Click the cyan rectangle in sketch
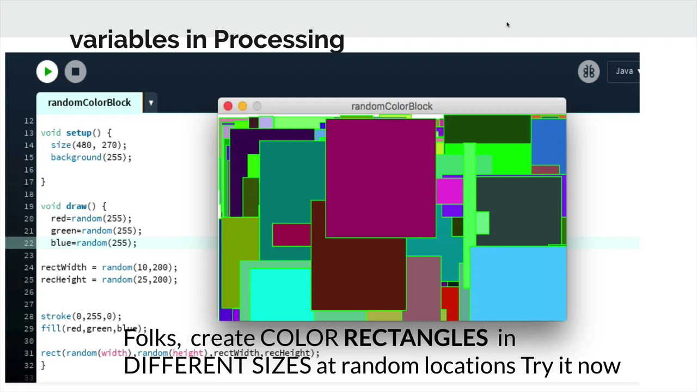The height and width of the screenshot is (392, 697). click(280, 295)
